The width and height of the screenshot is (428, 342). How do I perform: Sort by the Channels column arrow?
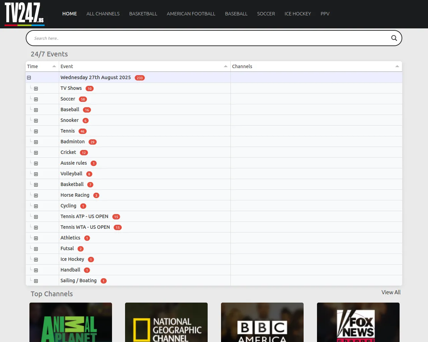(x=397, y=66)
